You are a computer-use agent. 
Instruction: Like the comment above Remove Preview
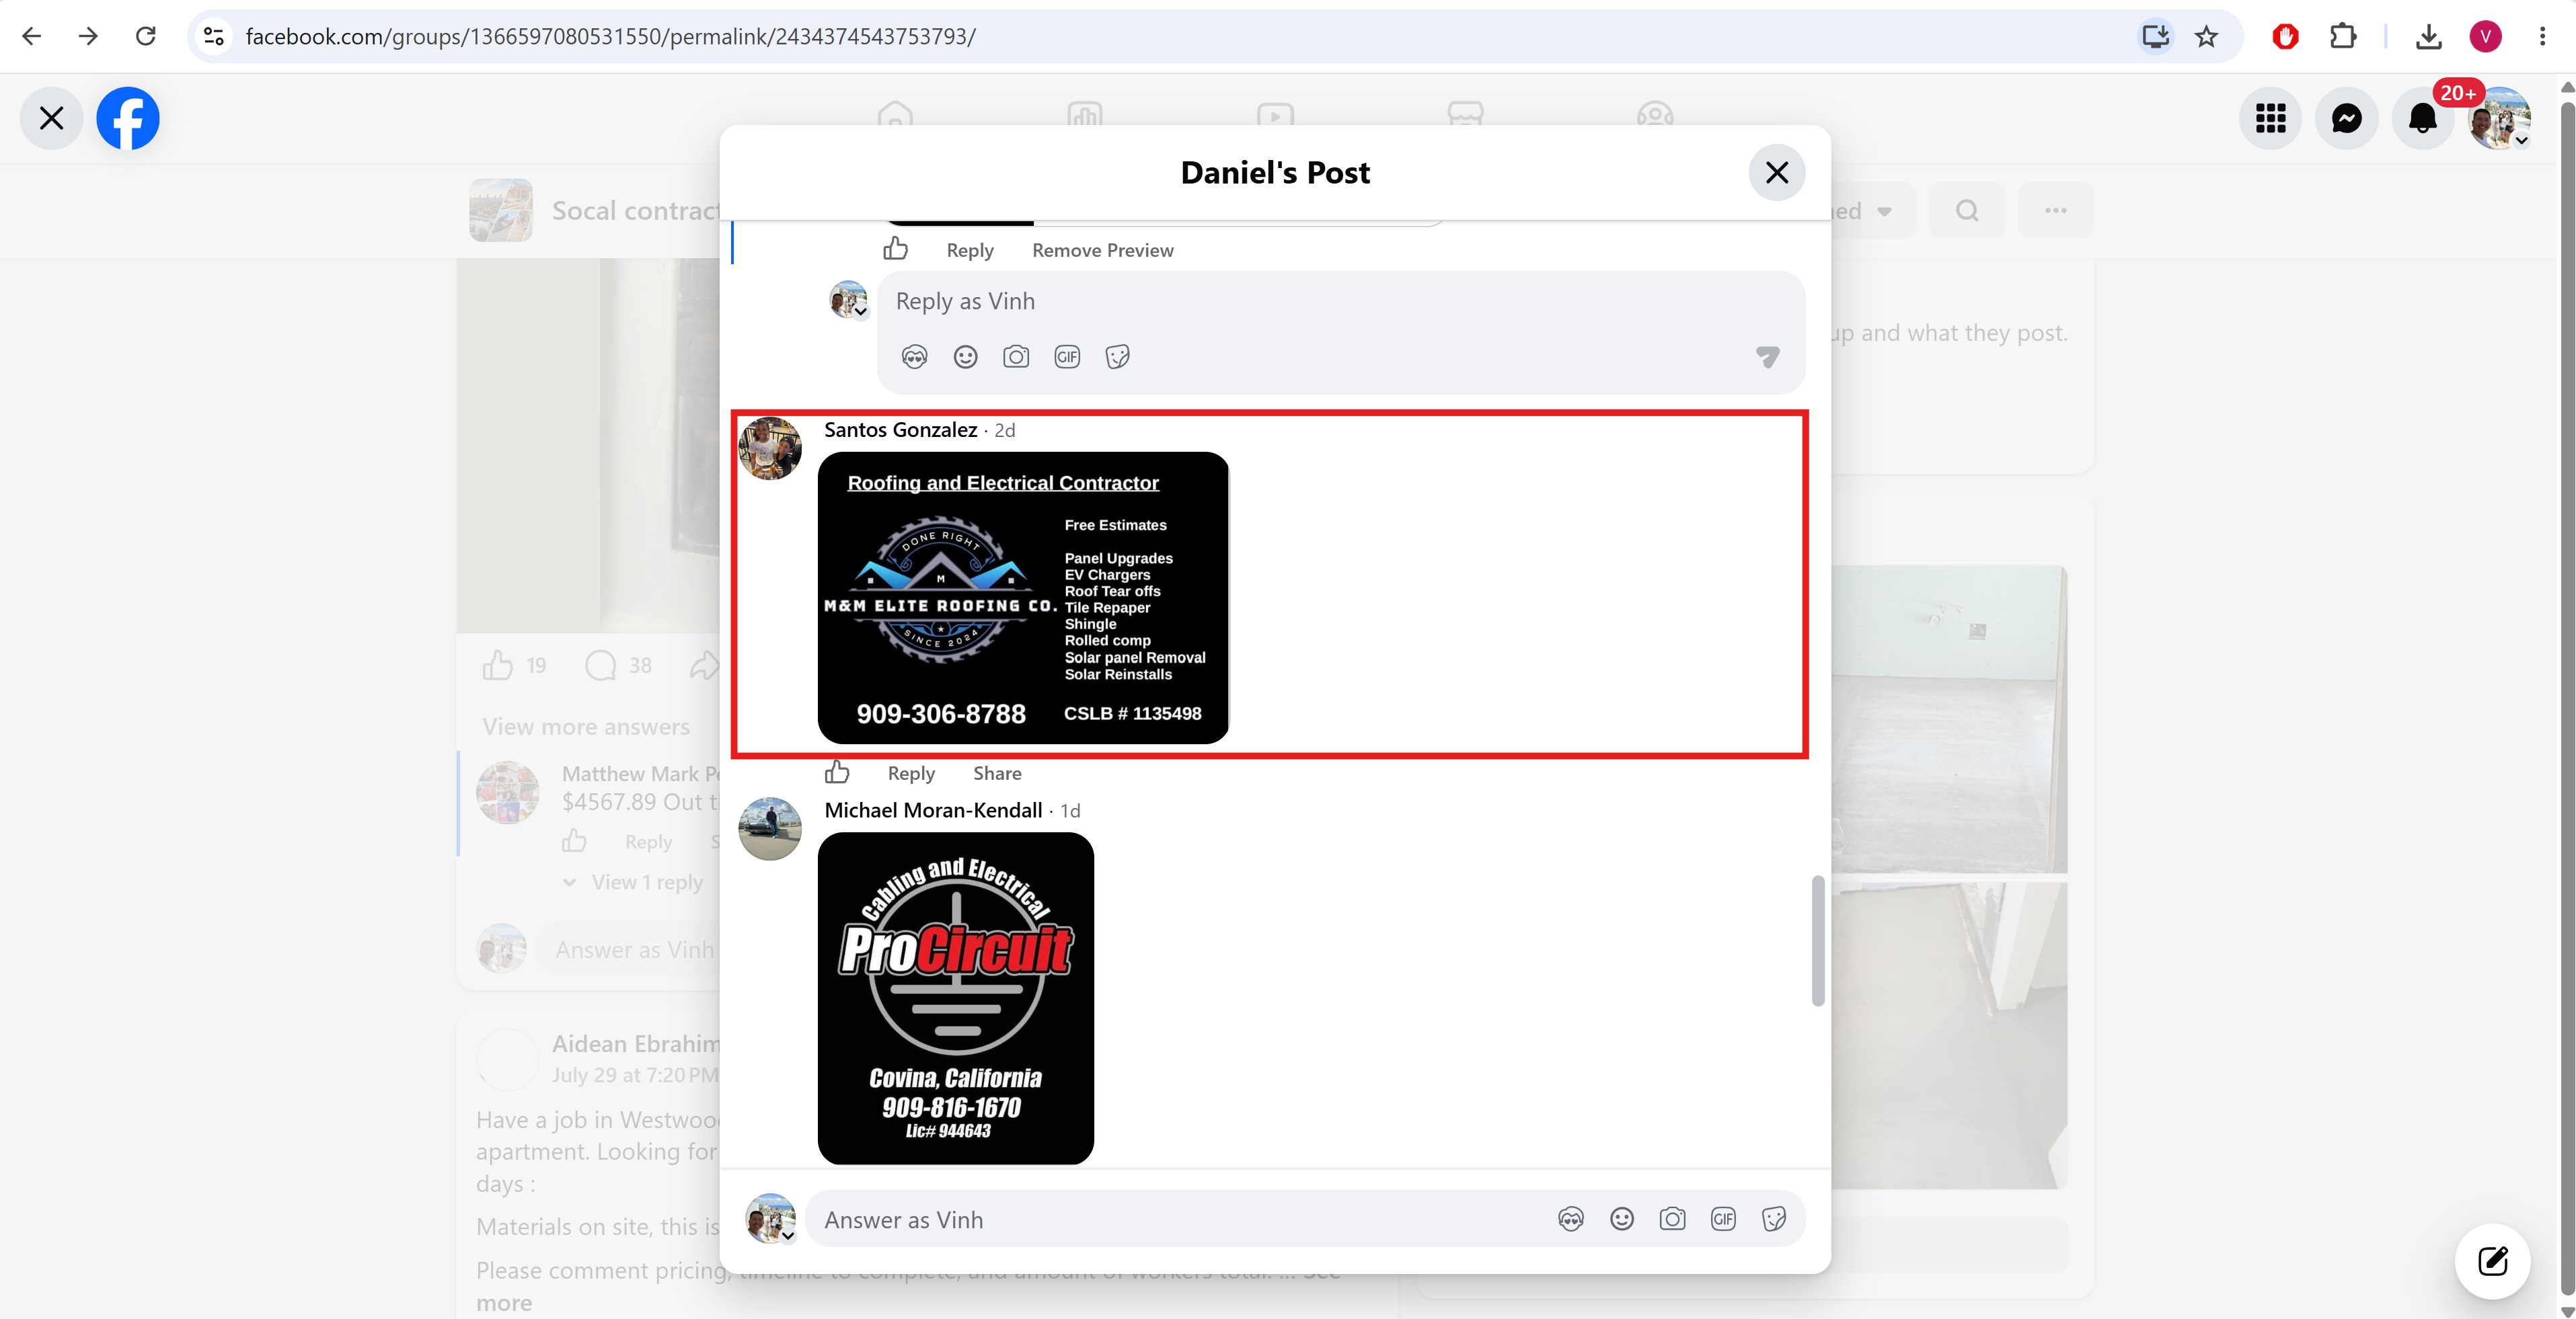[x=896, y=248]
